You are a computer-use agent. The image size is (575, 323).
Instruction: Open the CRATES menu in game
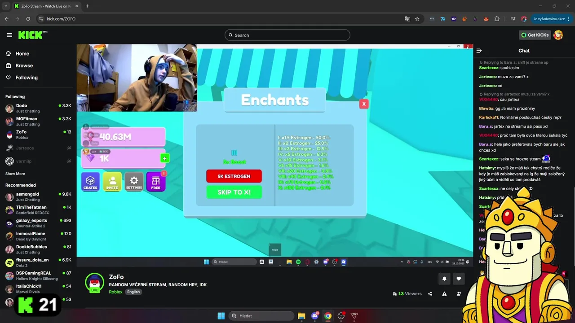(x=90, y=182)
